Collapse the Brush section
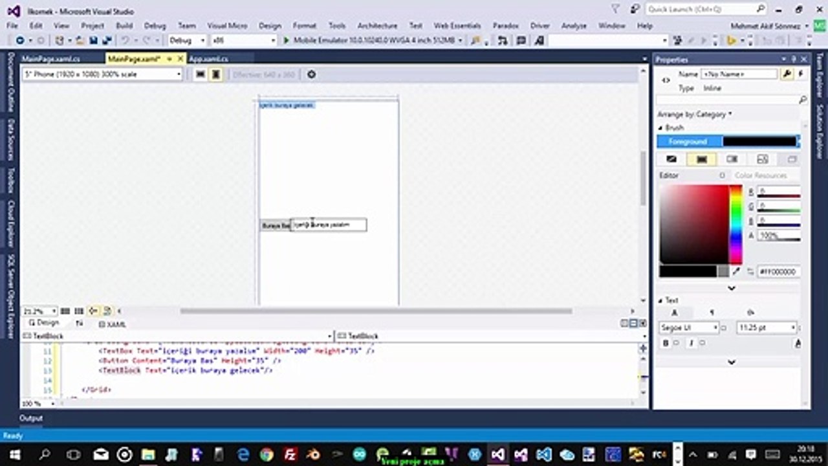Viewport: 828px width, 466px height. pos(661,128)
